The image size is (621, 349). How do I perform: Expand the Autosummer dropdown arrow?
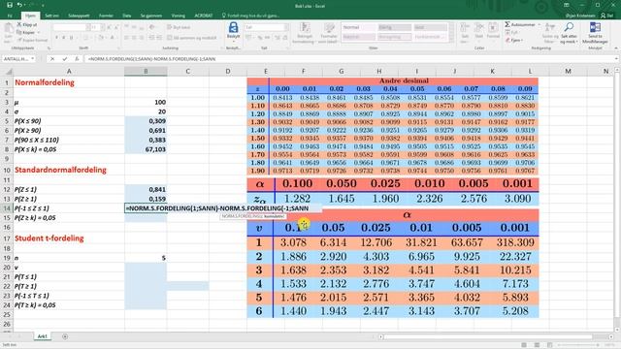point(539,24)
